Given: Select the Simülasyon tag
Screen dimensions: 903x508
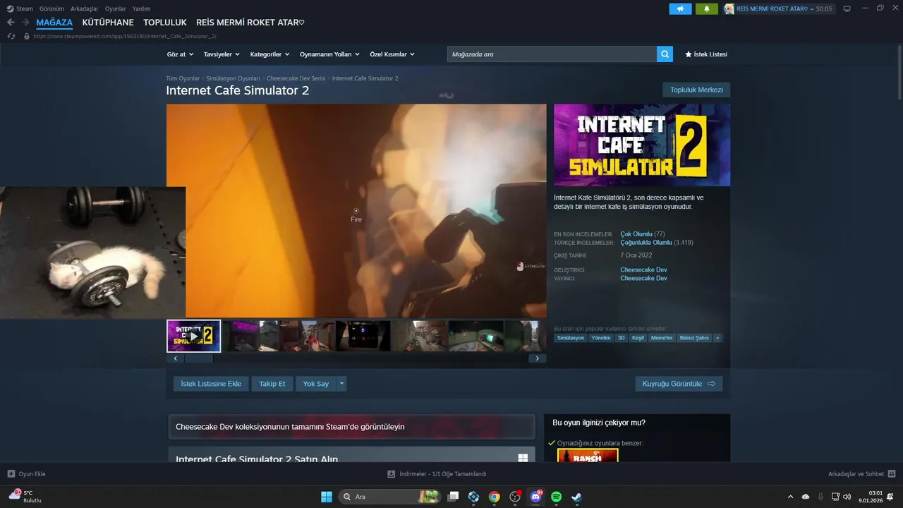Looking at the screenshot, I should point(571,338).
